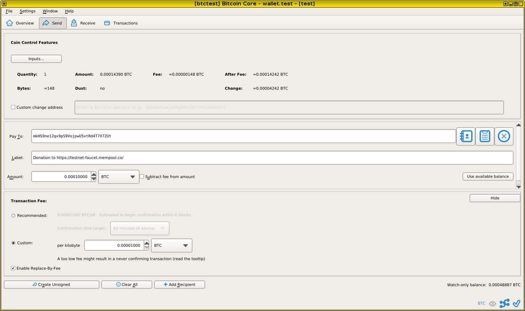This screenshot has height=311, width=525.
Task: Toggle Subtract fee from amount
Action: pyautogui.click(x=142, y=177)
